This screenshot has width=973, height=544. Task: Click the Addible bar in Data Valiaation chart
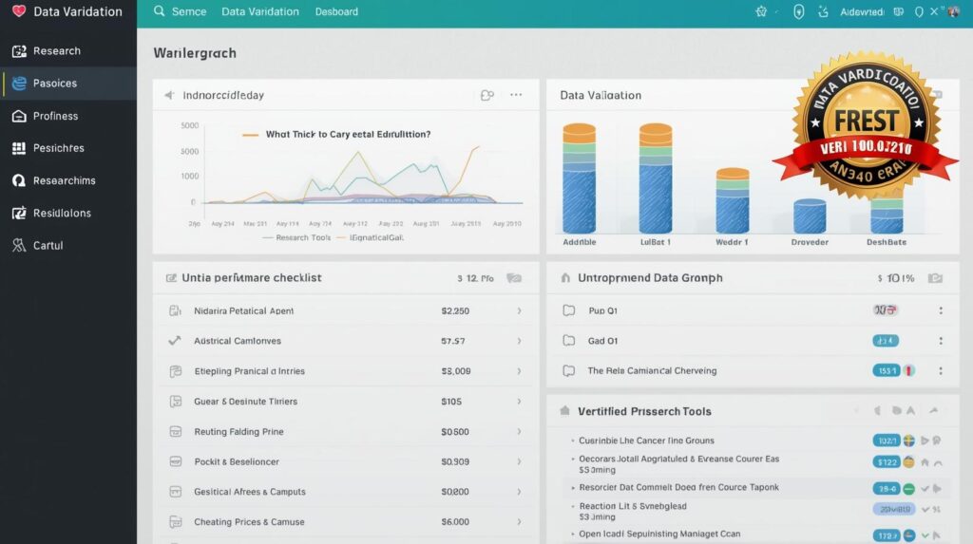tap(579, 178)
